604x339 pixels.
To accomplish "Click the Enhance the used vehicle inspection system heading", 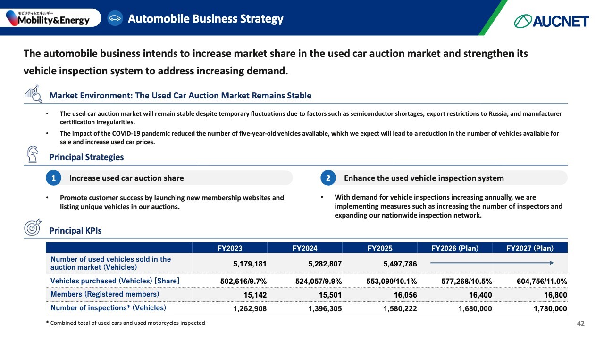I will [424, 178].
